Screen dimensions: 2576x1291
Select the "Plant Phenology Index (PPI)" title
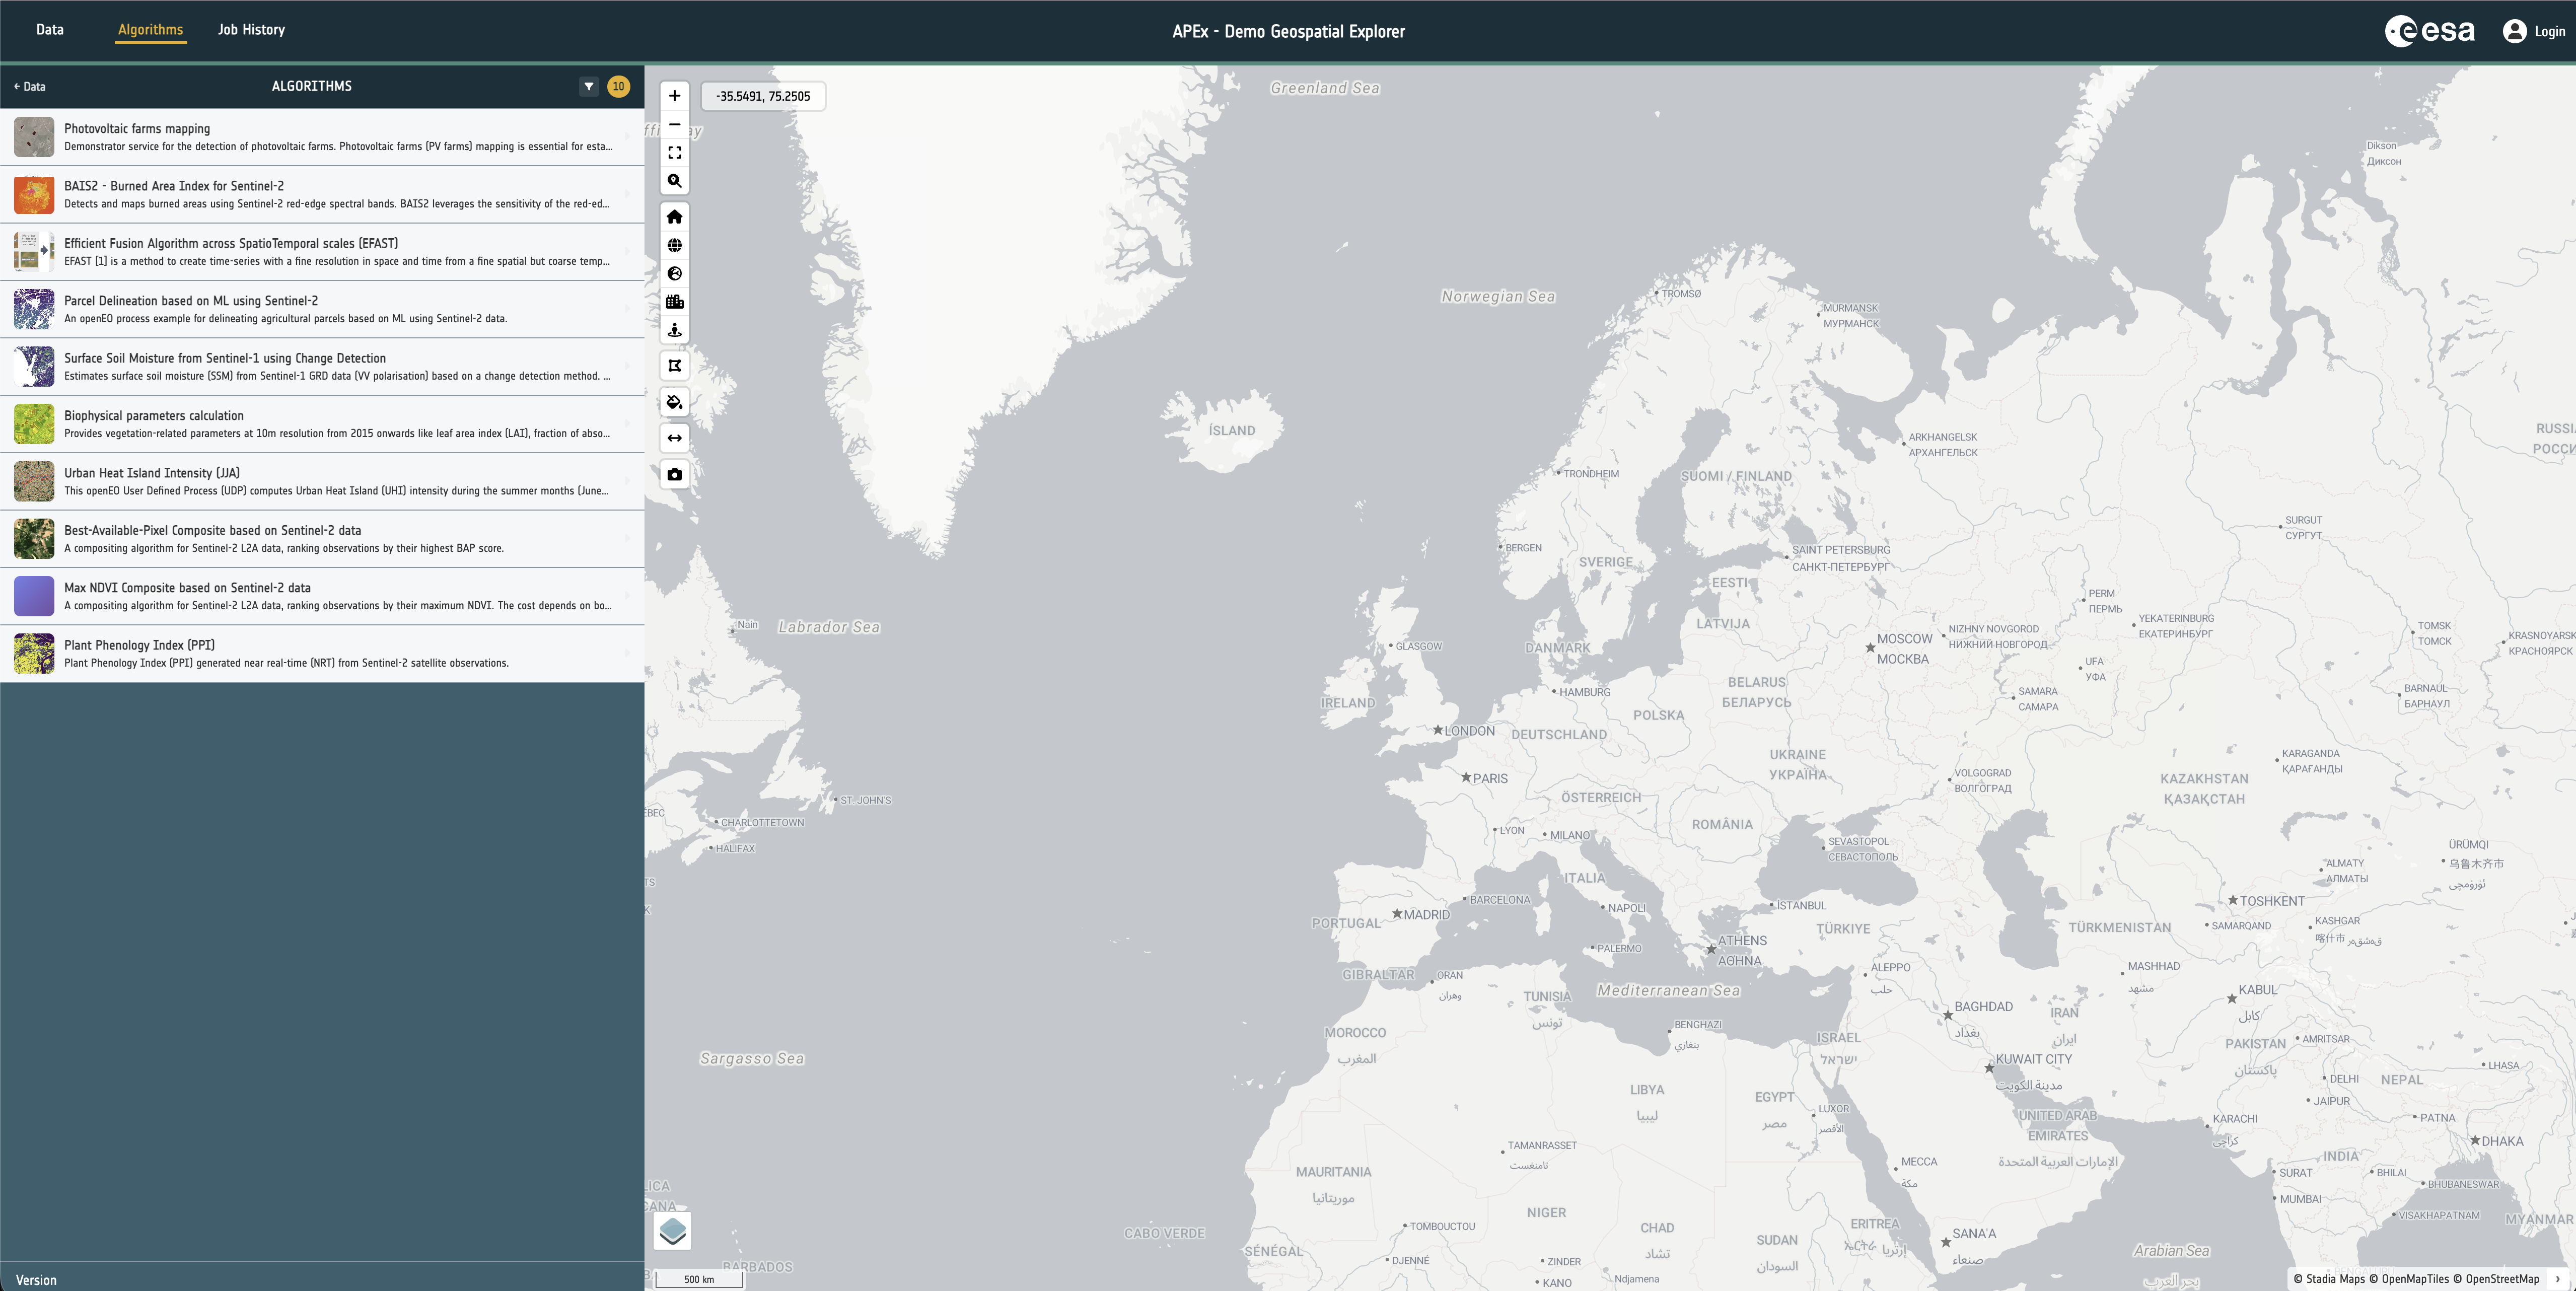point(140,645)
